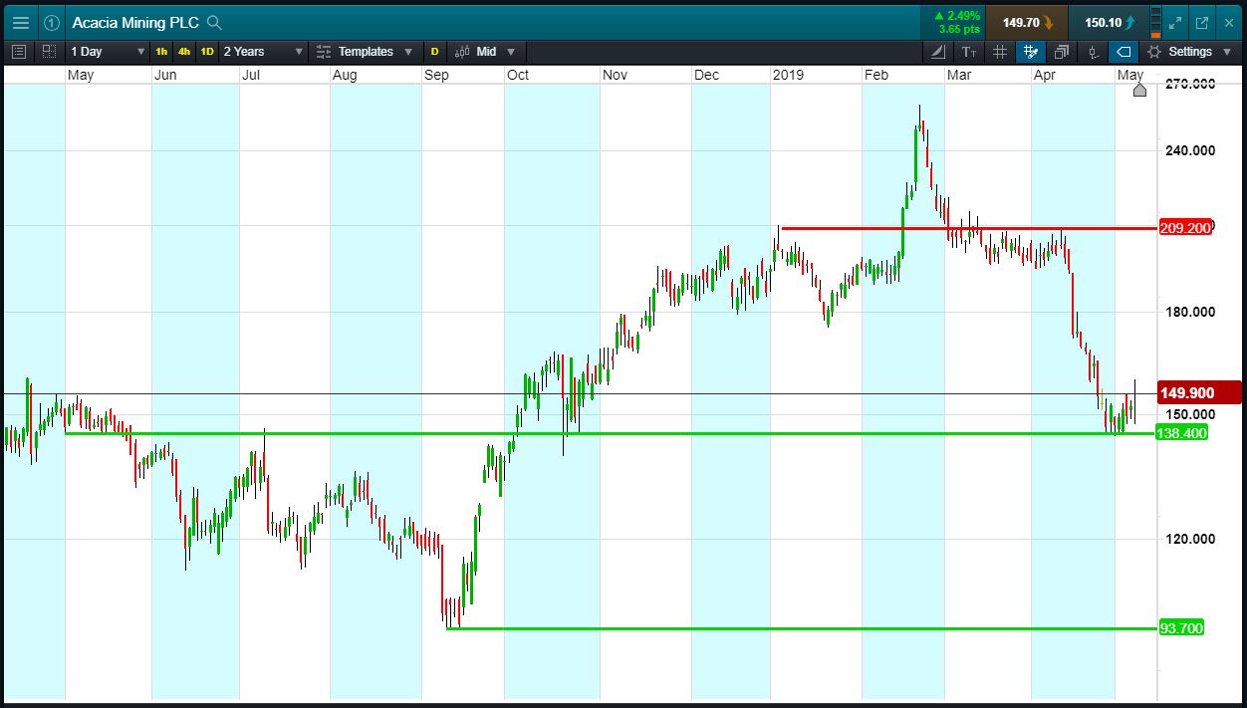Image resolution: width=1247 pixels, height=708 pixels.
Task: Click the green 138.400 support line label
Action: [1181, 433]
